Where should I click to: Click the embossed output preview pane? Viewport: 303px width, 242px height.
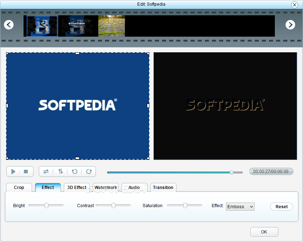click(x=225, y=106)
